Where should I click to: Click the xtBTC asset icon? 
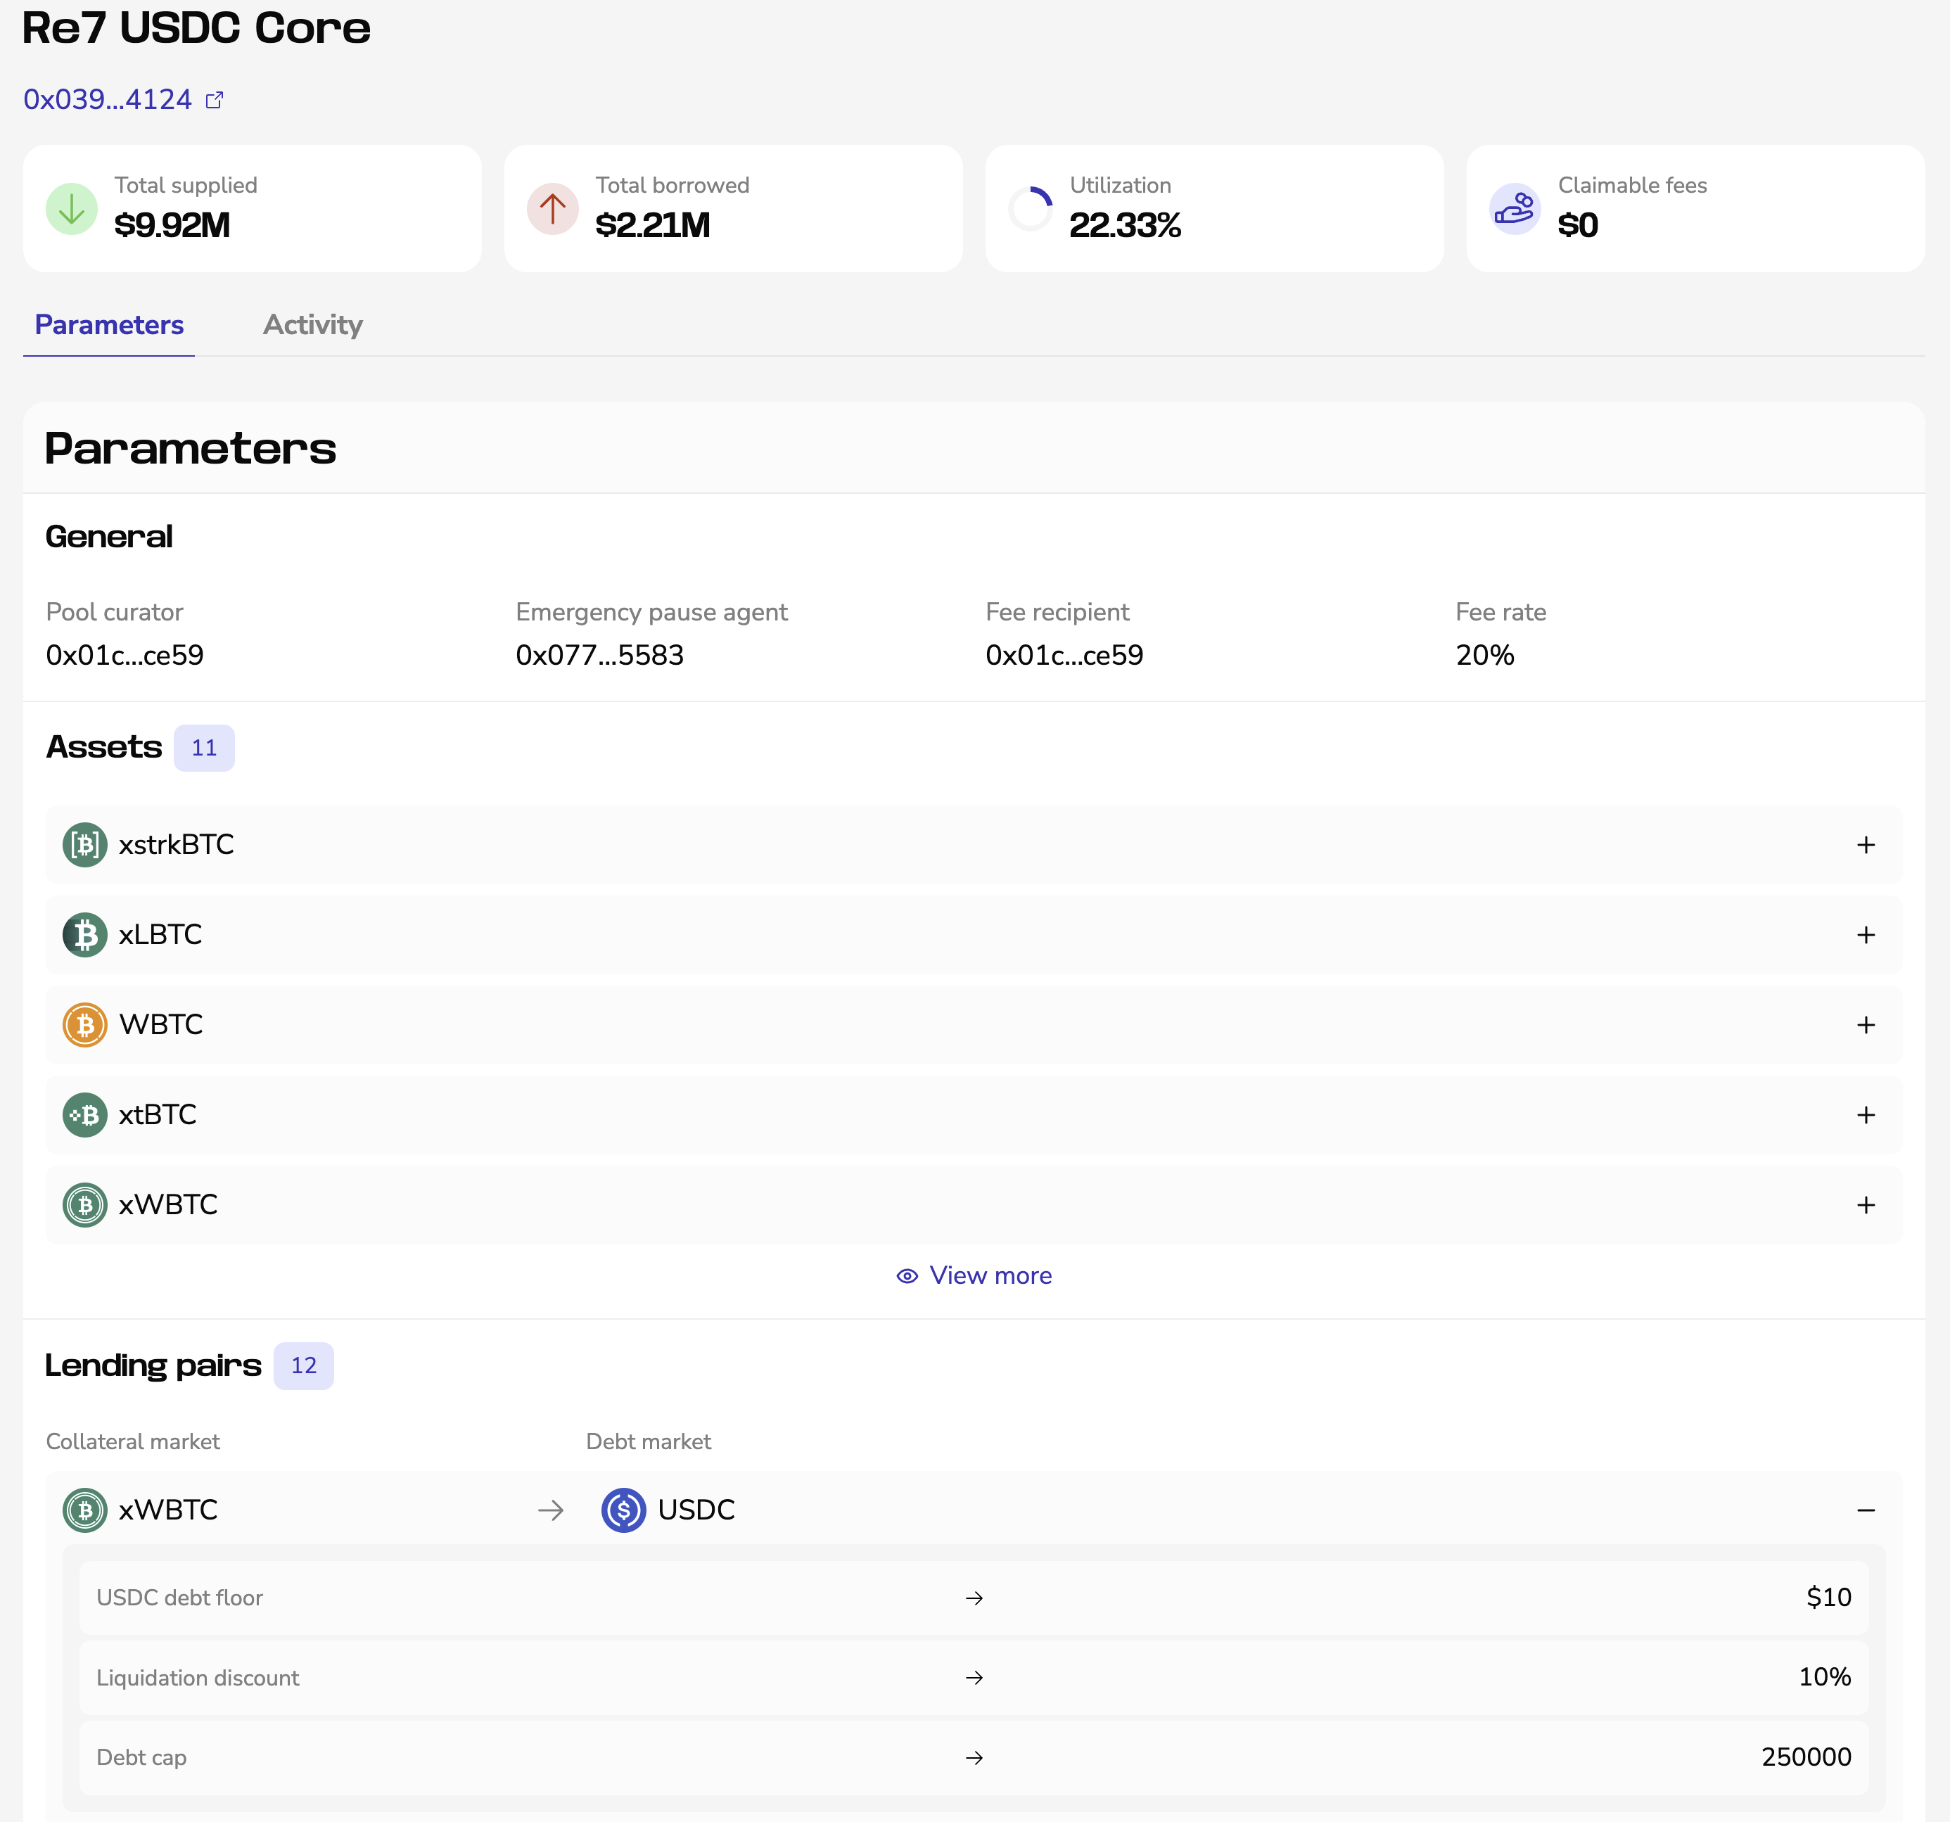[x=85, y=1116]
